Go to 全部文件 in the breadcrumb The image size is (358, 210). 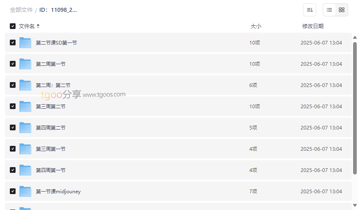coord(21,10)
